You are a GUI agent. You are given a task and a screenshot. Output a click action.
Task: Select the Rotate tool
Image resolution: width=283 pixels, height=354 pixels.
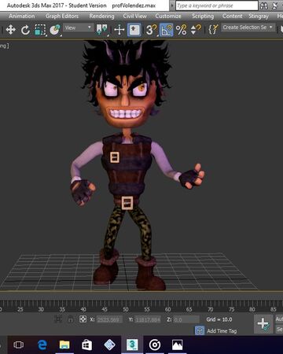pos(25,30)
